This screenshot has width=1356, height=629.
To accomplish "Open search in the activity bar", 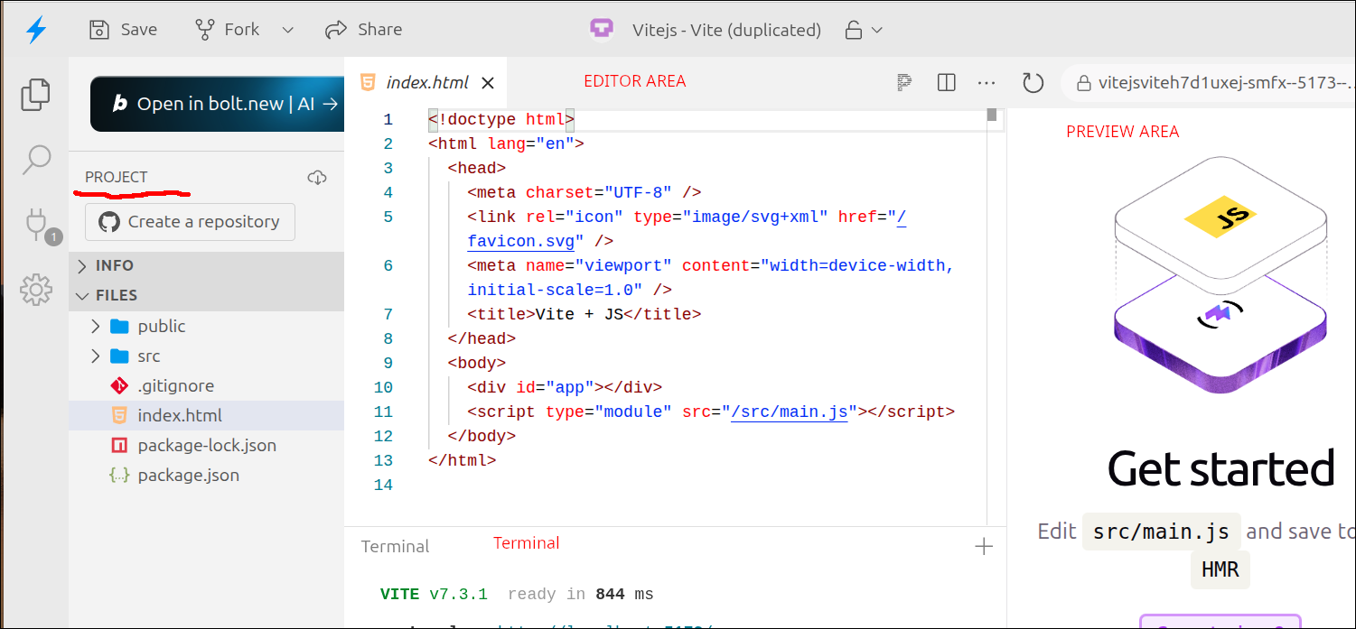I will click(x=35, y=159).
